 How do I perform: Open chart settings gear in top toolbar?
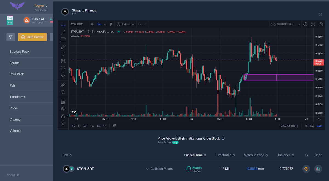click(305, 24)
